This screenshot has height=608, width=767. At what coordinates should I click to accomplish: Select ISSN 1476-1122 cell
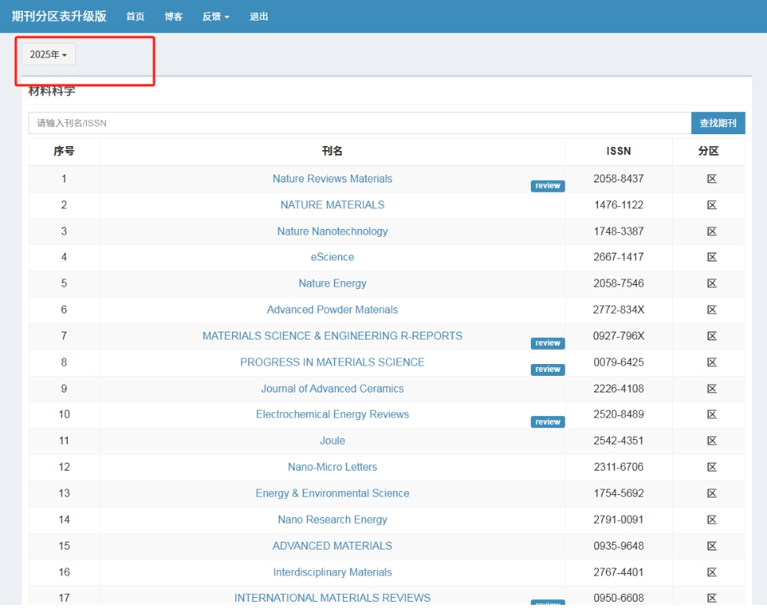618,205
